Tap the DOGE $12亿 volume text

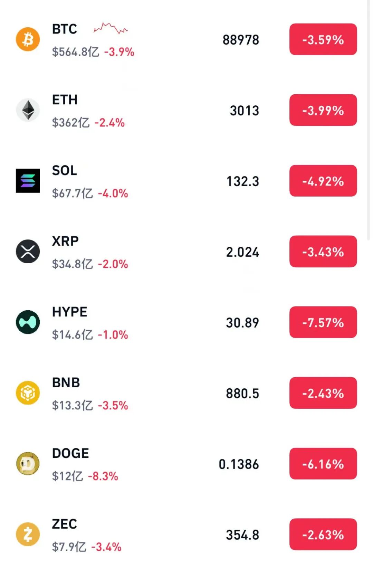(x=67, y=476)
